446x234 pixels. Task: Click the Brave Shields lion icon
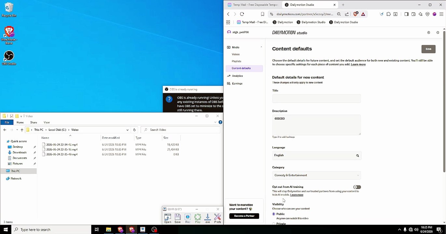point(356,14)
